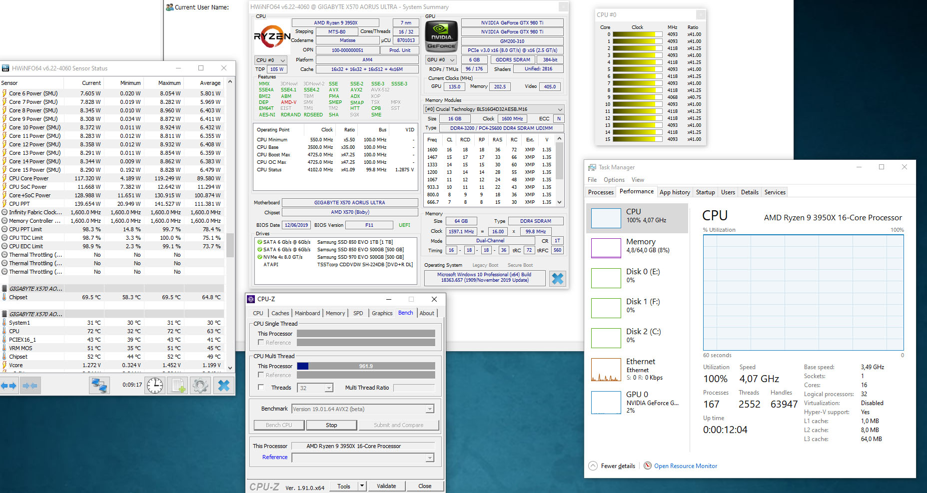Viewport: 927px width, 493px height.
Task: Open the CPU #0 selector dropdown
Action: point(271,60)
